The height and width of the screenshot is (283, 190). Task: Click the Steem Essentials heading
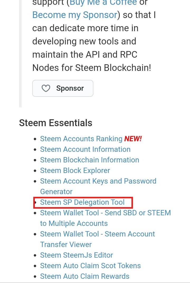click(x=56, y=123)
